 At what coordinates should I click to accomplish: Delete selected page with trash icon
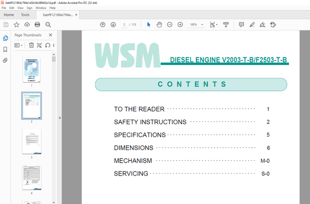tap(31, 45)
